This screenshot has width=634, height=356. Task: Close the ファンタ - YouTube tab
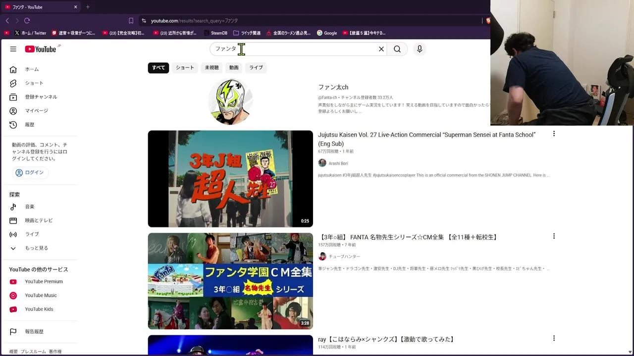tap(75, 7)
